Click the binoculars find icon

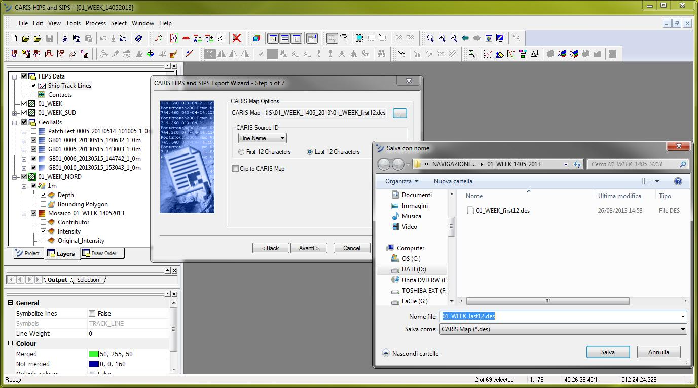click(381, 54)
